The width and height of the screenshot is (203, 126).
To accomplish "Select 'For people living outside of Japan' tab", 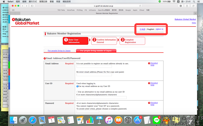I will tap(96, 51).
